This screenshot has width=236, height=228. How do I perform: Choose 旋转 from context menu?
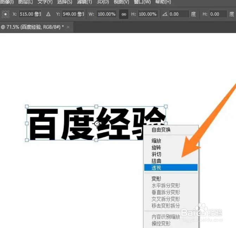[171, 147]
